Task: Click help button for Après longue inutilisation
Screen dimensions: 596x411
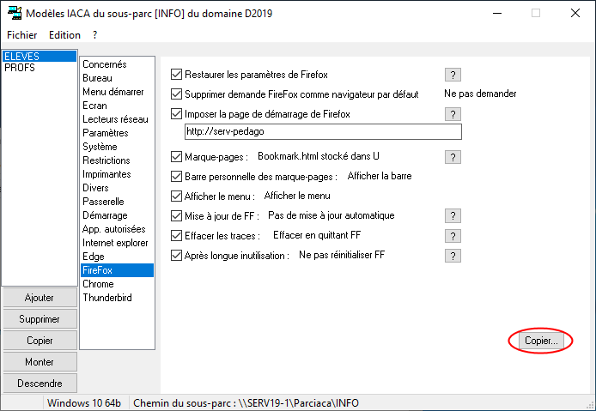Action: pyautogui.click(x=453, y=256)
